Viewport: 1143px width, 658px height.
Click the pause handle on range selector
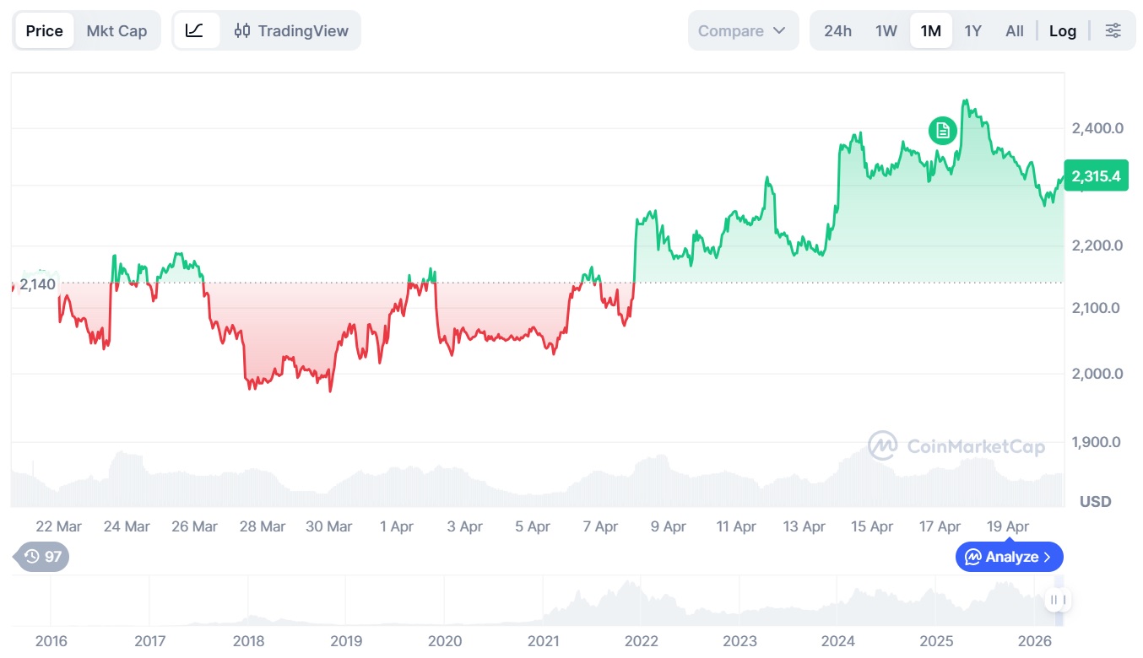(x=1057, y=601)
